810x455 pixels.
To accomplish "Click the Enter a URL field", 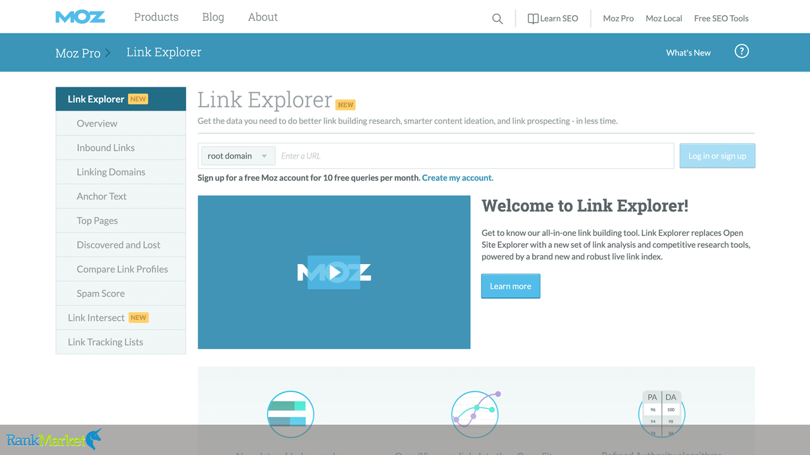I will tap(475, 156).
